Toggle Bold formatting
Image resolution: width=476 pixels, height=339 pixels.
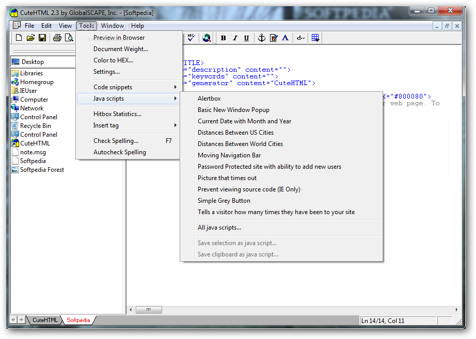point(224,38)
